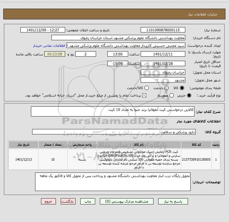Open مشاهده مدارک پیوستی (0) button
The width and height of the screenshot is (229, 222).
coord(127,201)
